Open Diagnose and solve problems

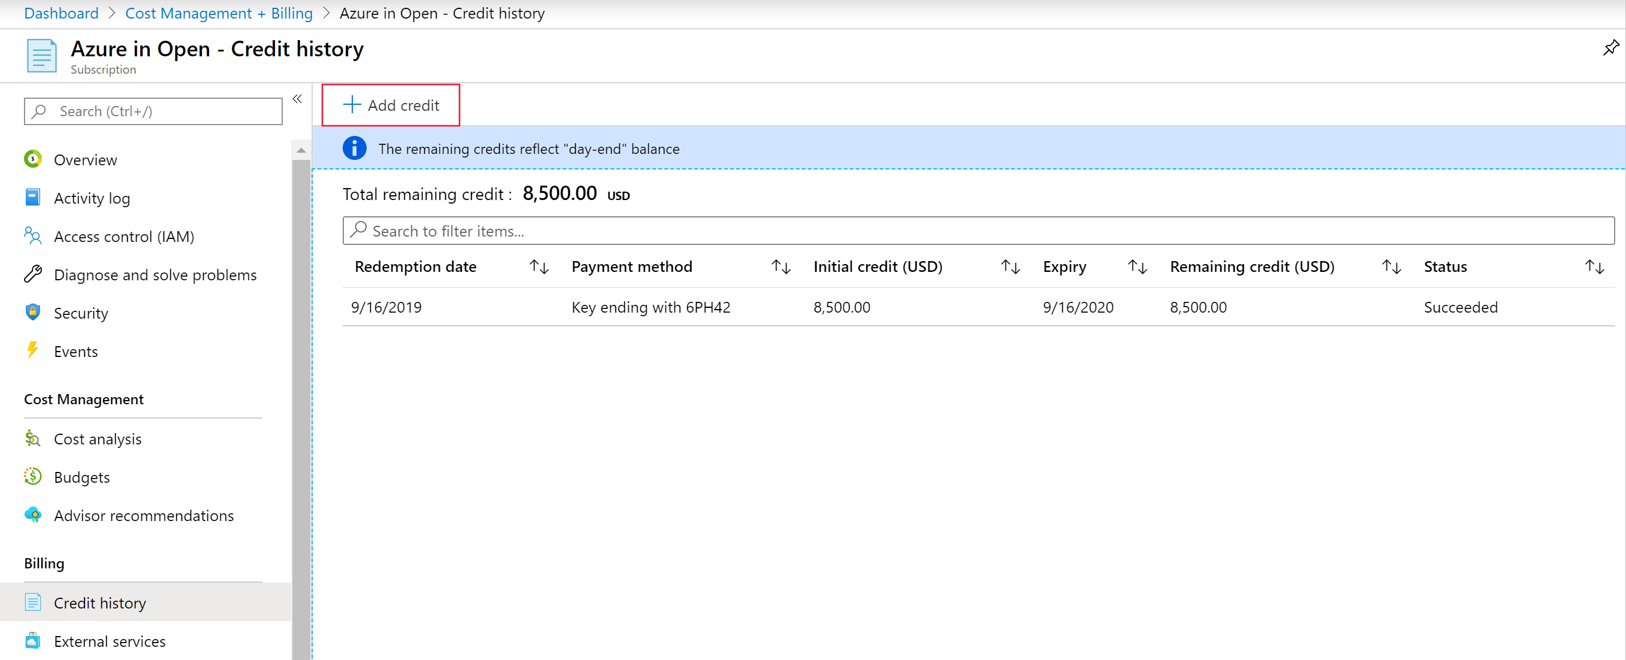pyautogui.click(x=155, y=274)
